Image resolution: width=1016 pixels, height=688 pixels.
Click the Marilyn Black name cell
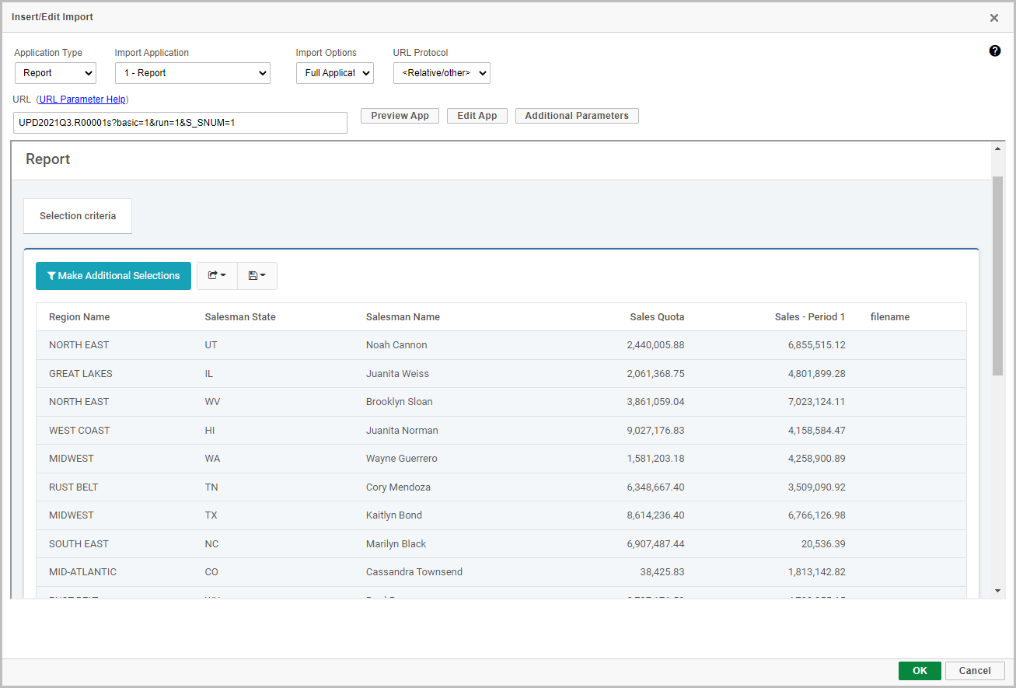(x=396, y=544)
